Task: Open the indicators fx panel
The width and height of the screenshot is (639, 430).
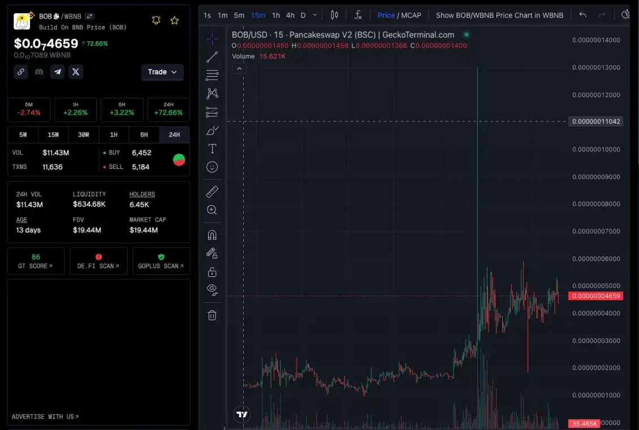Action: click(x=358, y=15)
